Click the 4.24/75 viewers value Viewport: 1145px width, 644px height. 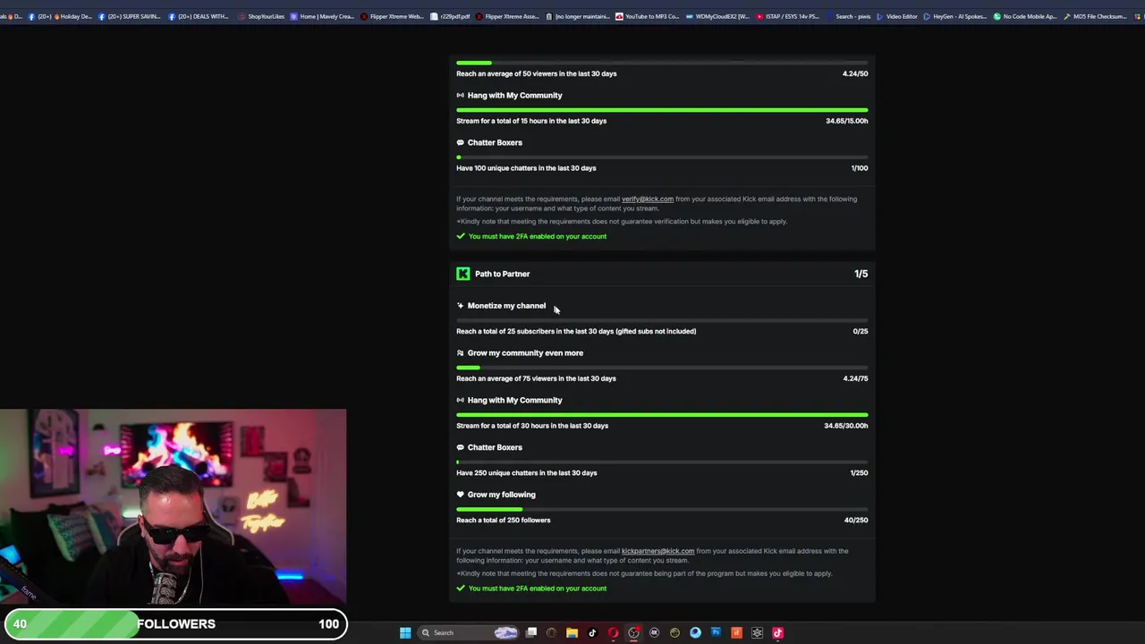855,378
